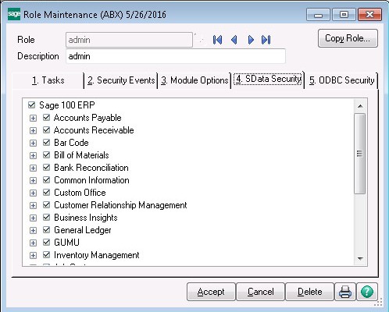Viewport: 389px width, 312px height.
Task: Expand the Accounts Payable node
Action: pyautogui.click(x=33, y=118)
